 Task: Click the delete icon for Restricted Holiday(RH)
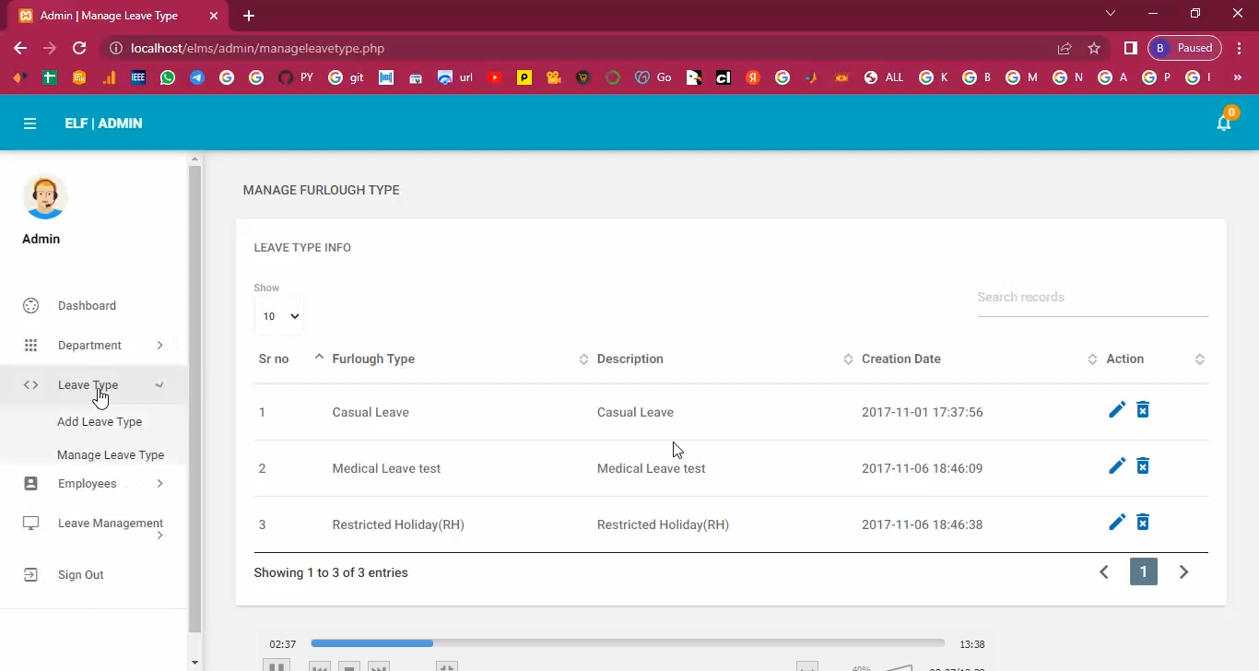click(1143, 523)
